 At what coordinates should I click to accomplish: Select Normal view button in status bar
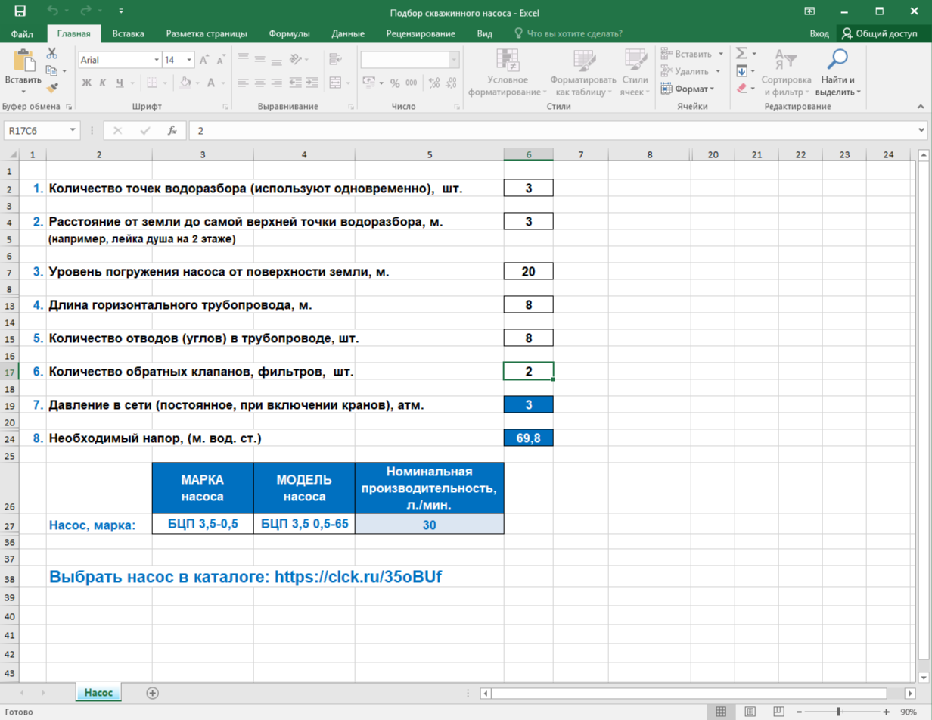pyautogui.click(x=721, y=712)
